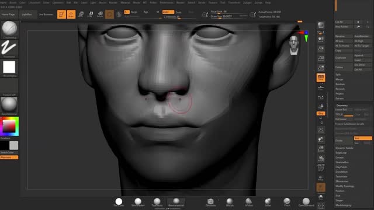Click the Home Page button
The width and height of the screenshot is (374, 210).
(x=8, y=14)
